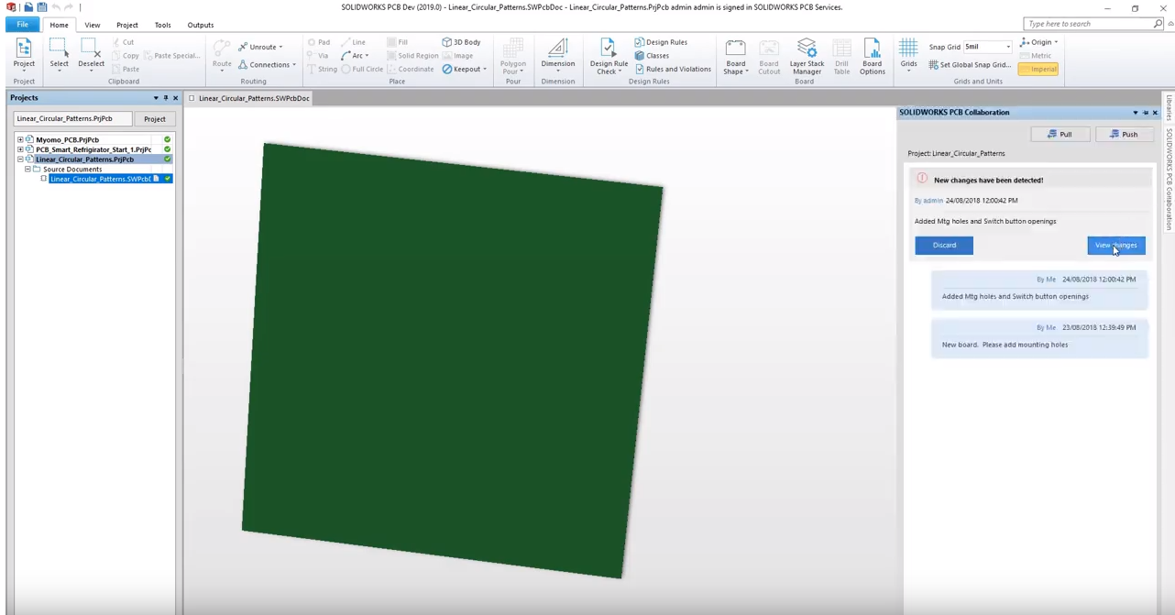Click the Project button in Projects panel
The image size is (1175, 615).
click(155, 119)
